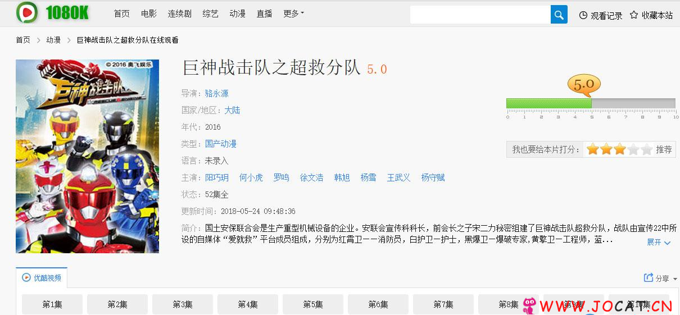Image resolution: width=680 pixels, height=315 pixels.
Task: Click cast member 韩旭
Action: (x=342, y=177)
